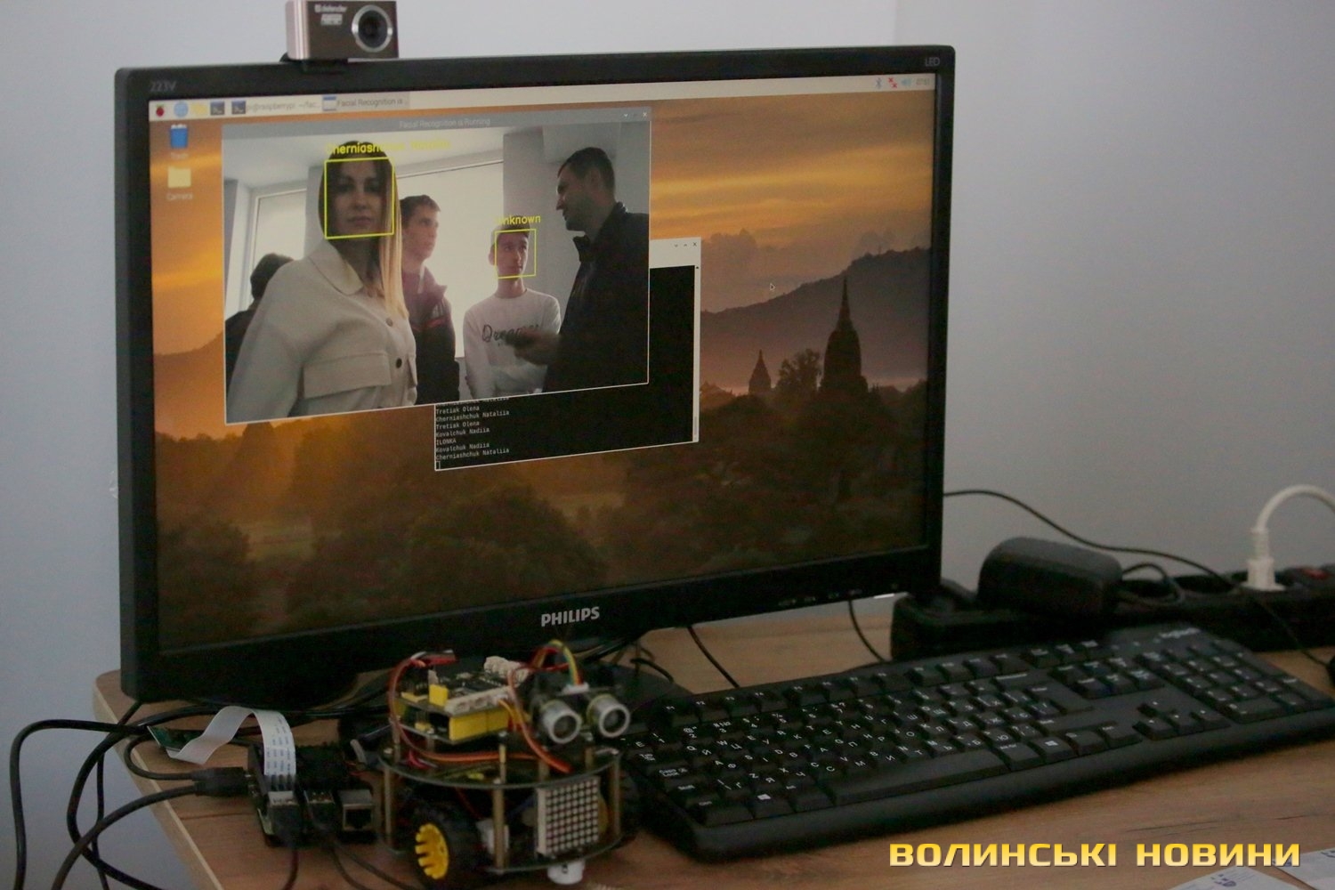
Task: Click the Unknown face detection box
Action: pos(515,253)
